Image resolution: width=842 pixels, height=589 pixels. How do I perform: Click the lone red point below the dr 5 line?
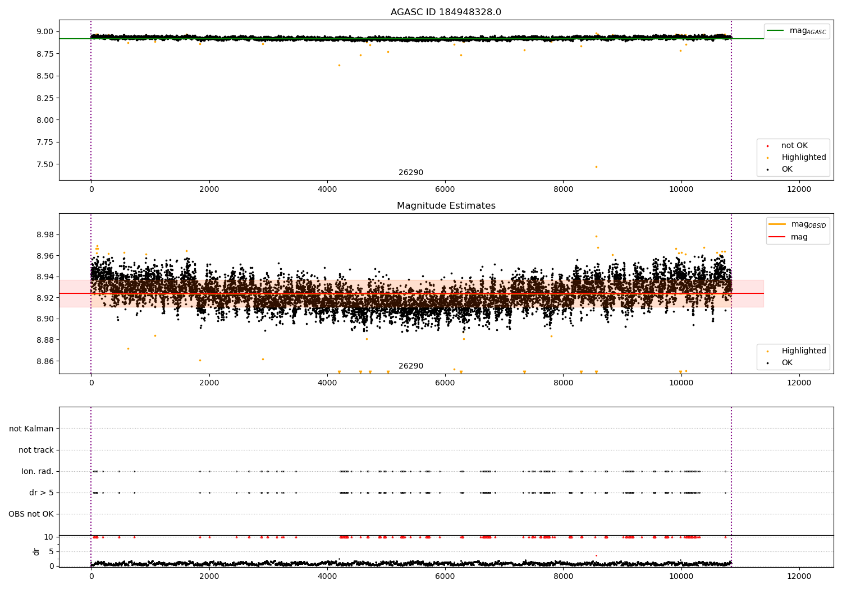(596, 555)
